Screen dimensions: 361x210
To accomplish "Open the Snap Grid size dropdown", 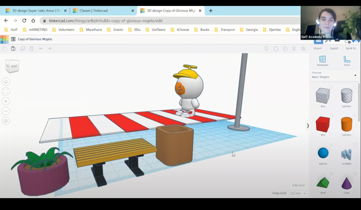I will 298,193.
